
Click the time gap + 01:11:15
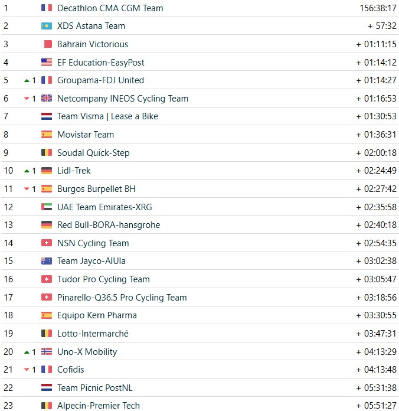pos(377,44)
